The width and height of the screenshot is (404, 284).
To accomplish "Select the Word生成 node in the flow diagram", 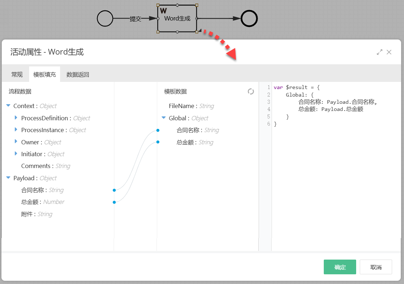I will (x=177, y=18).
